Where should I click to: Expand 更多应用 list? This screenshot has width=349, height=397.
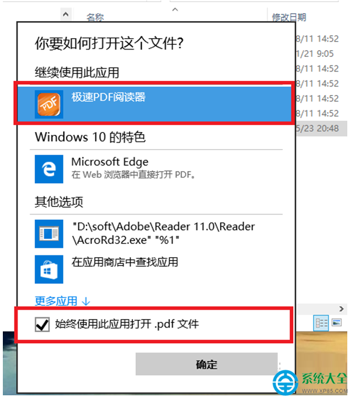(63, 301)
